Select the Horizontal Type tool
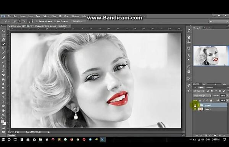Viewport: 229px width, 147px height. point(3,97)
